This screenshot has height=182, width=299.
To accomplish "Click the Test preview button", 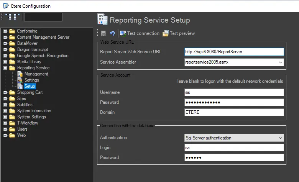I will [178, 33].
